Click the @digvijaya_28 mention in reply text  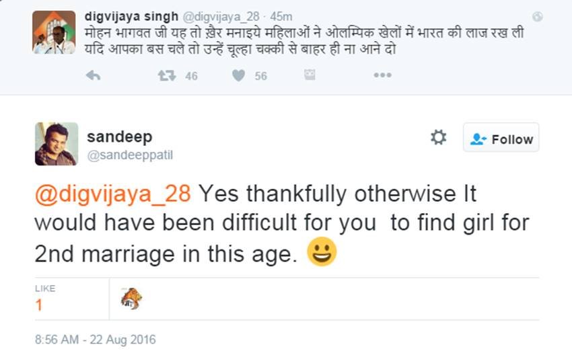(113, 194)
